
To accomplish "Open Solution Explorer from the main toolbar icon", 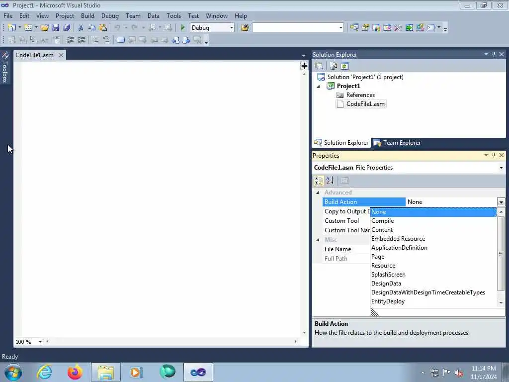I will 354,28.
